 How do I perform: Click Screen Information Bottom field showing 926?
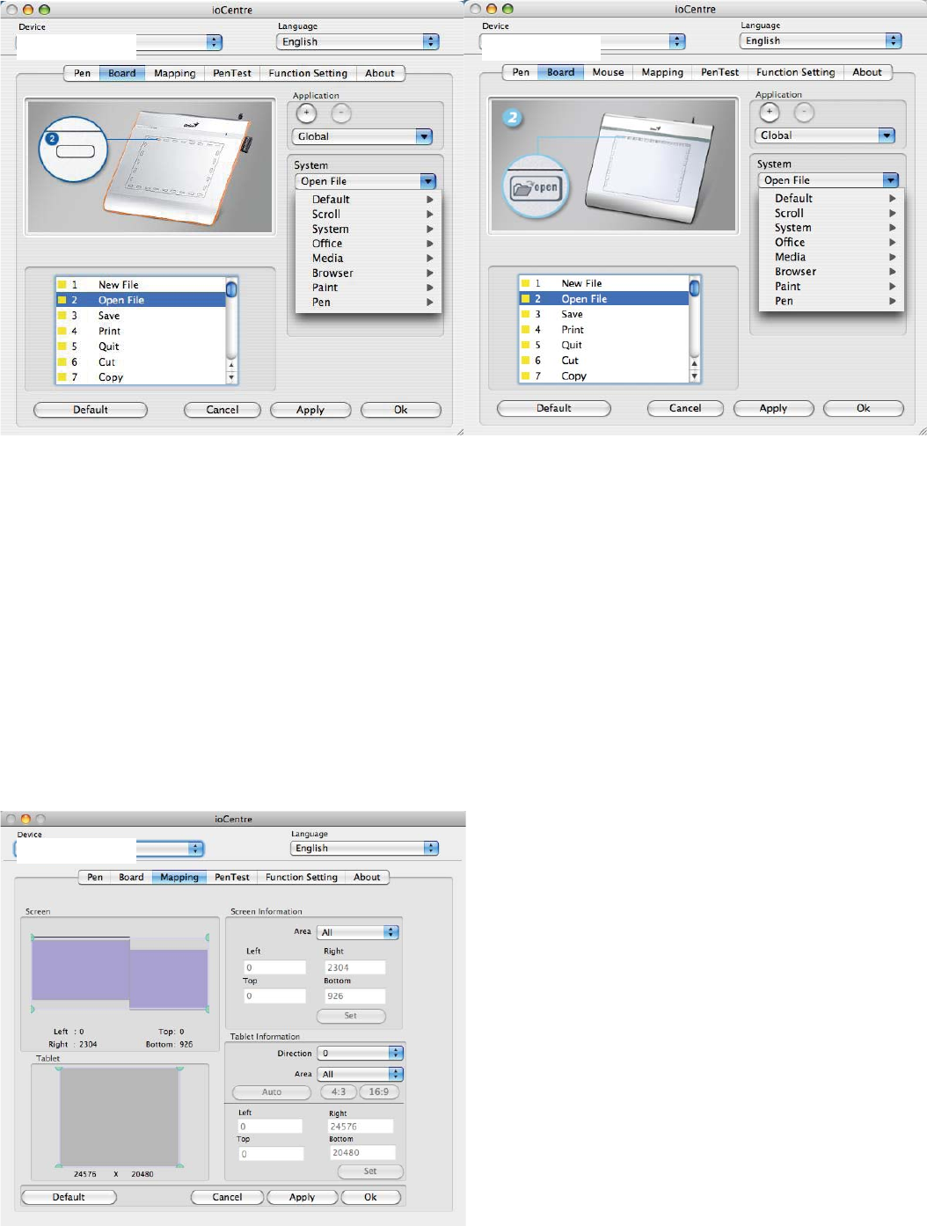click(355, 996)
